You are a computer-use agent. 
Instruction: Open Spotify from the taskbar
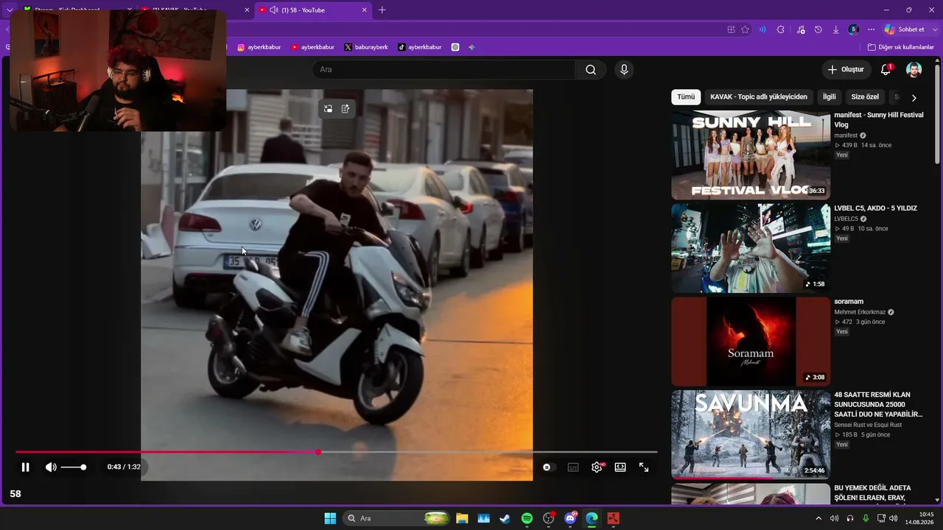[x=527, y=518]
